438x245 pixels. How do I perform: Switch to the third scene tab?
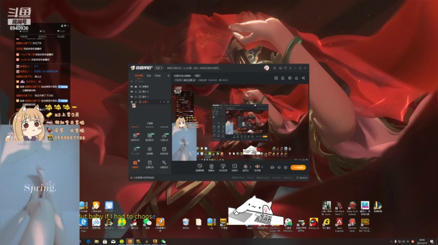click(158, 76)
